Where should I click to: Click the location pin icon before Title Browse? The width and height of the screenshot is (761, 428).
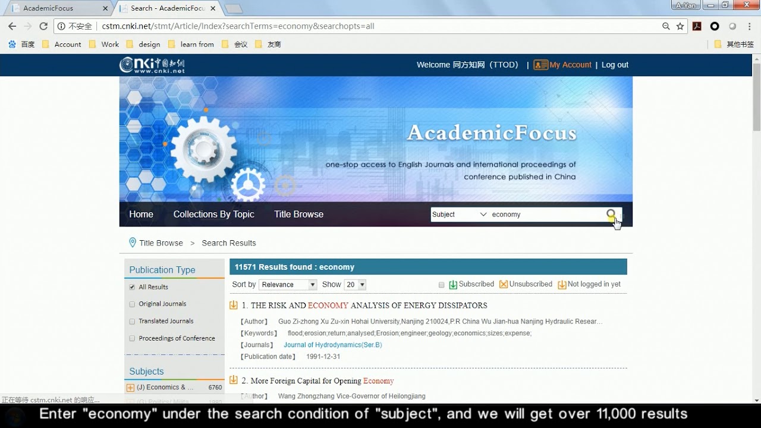click(x=133, y=243)
